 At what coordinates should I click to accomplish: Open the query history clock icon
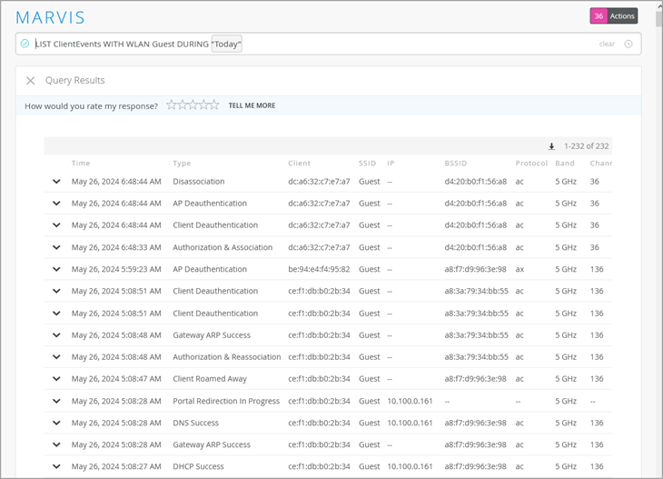click(628, 44)
